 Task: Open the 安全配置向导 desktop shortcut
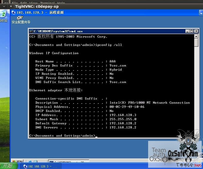pyautogui.click(x=21, y=20)
